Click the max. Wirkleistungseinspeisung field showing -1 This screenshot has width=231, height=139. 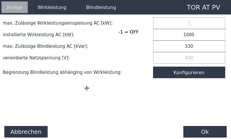point(189,23)
